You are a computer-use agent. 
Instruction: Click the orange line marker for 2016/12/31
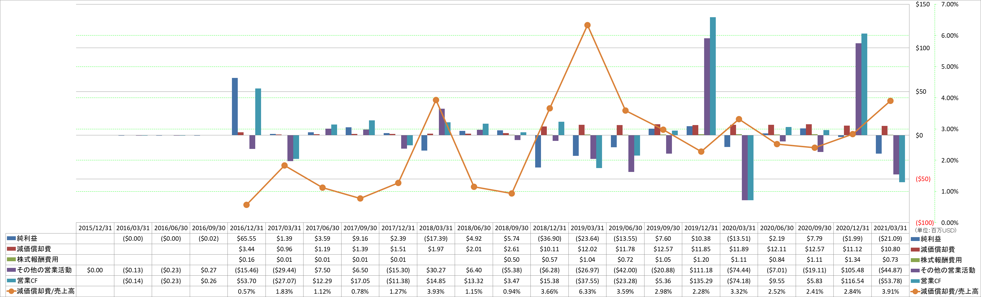pos(246,205)
